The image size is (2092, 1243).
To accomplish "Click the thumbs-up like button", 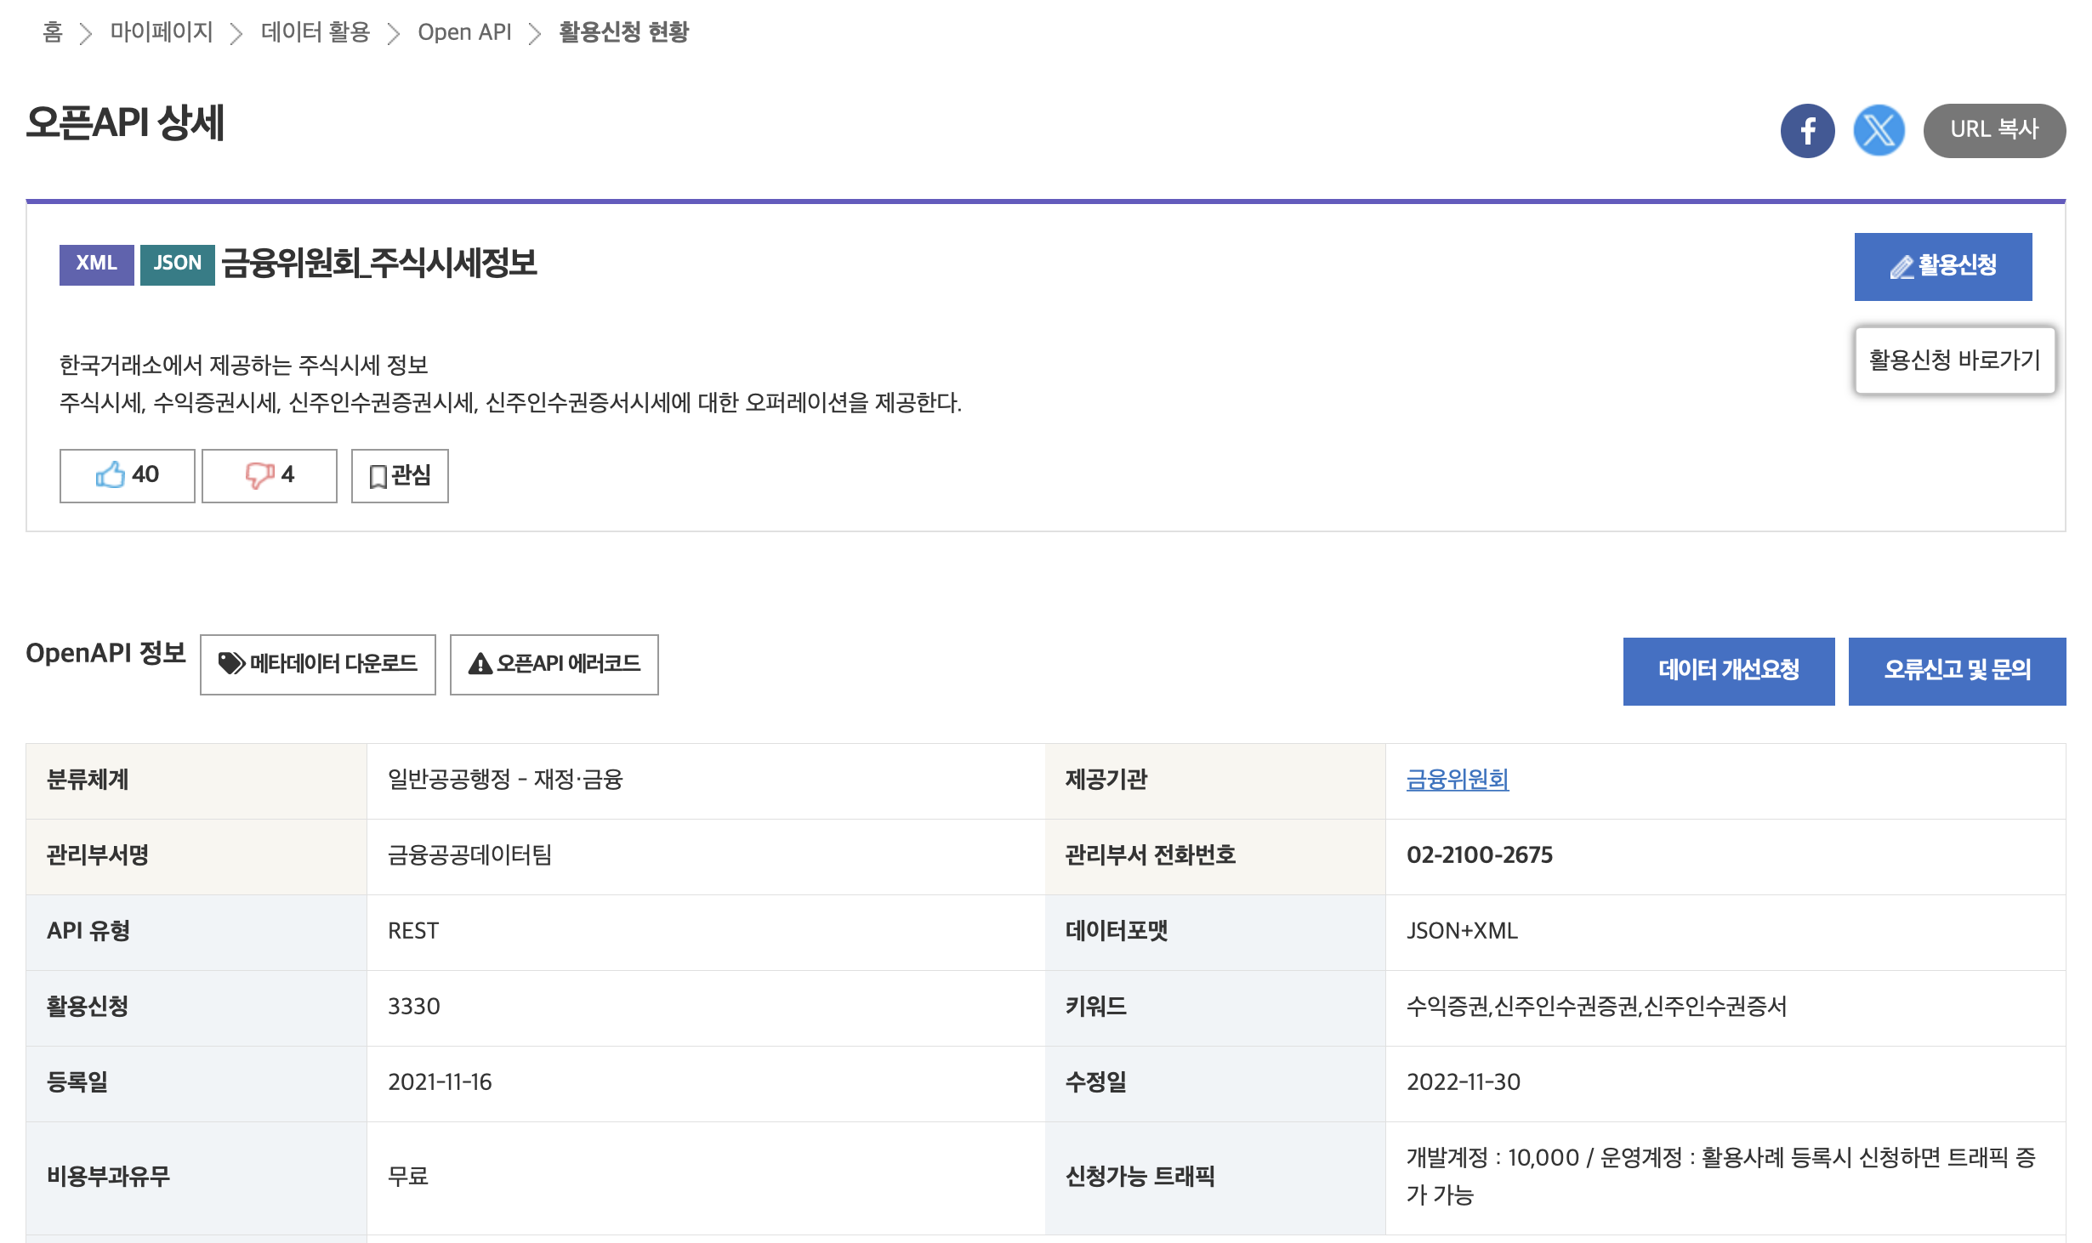I will [128, 475].
